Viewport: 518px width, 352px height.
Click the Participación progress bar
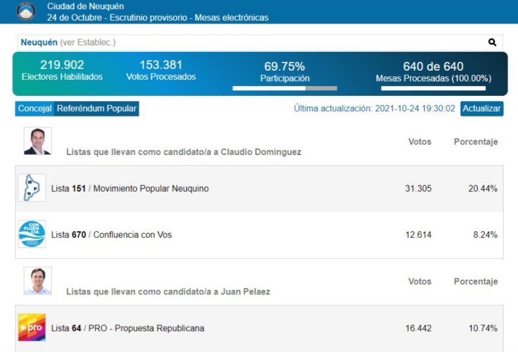(284, 88)
